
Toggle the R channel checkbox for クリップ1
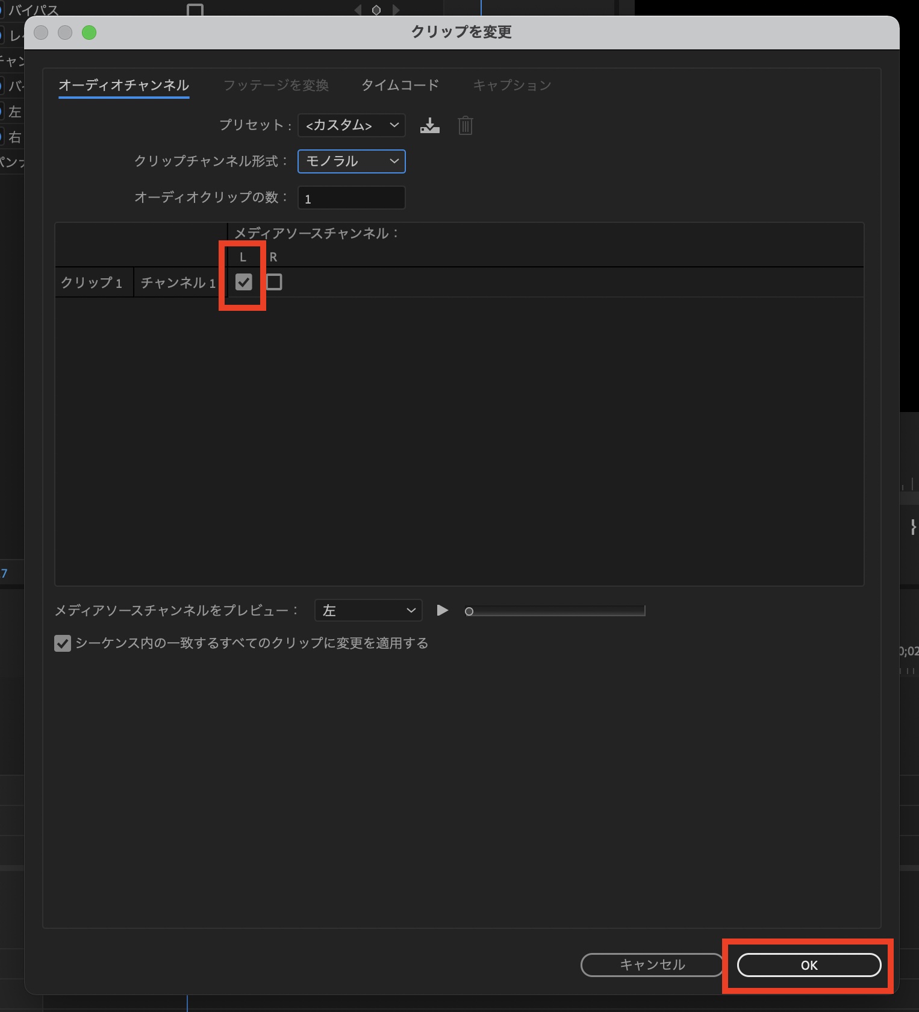274,282
